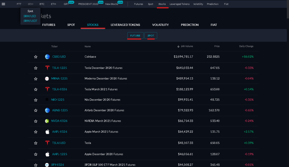289x167 pixels.
Task: Open the LEVERAGED TOKENS tab
Action: tap(125, 25)
